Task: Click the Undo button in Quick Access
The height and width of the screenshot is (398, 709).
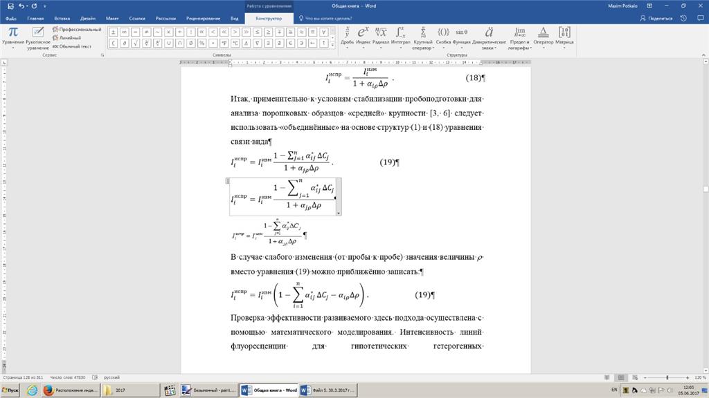Action: click(x=21, y=6)
